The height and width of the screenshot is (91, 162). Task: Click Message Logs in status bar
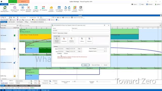pyautogui.click(x=45, y=90)
